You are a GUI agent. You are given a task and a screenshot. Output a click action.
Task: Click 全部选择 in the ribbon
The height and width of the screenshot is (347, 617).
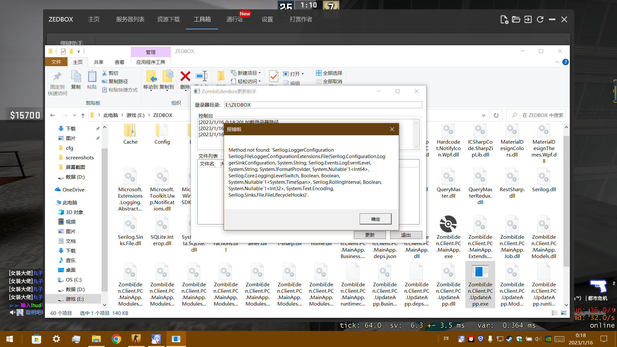(329, 73)
